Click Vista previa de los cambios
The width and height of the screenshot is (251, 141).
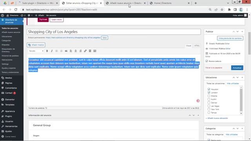[x=230, y=38]
